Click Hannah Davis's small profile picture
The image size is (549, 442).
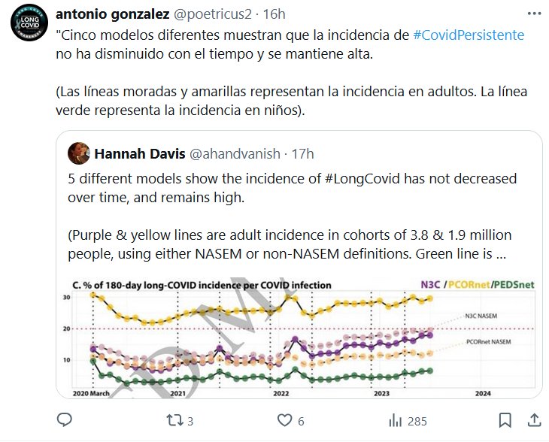click(79, 154)
